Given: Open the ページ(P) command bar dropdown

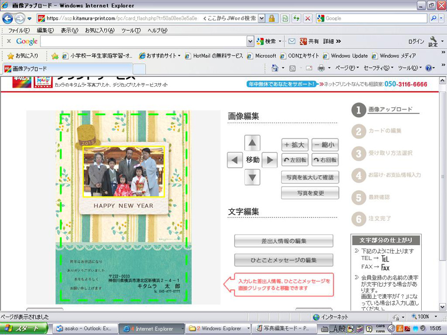Looking at the screenshot, I should point(347,68).
